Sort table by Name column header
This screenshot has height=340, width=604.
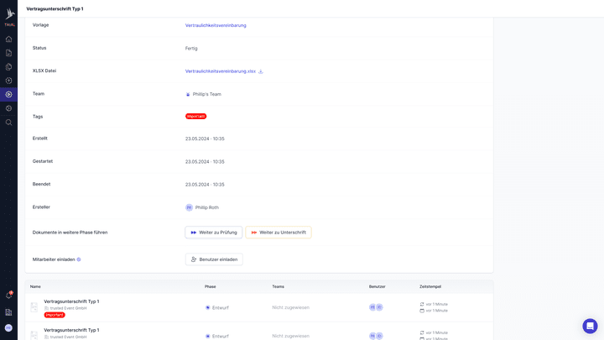pyautogui.click(x=35, y=286)
